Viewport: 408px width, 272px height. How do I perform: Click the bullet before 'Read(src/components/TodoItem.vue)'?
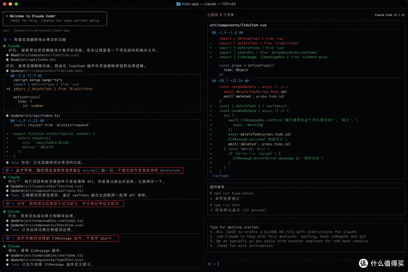click(x=7, y=55)
